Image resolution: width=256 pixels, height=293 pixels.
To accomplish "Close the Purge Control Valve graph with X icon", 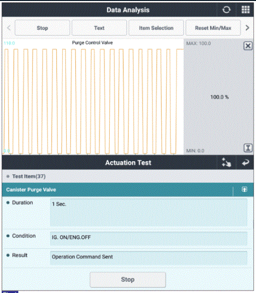I will point(248,46).
